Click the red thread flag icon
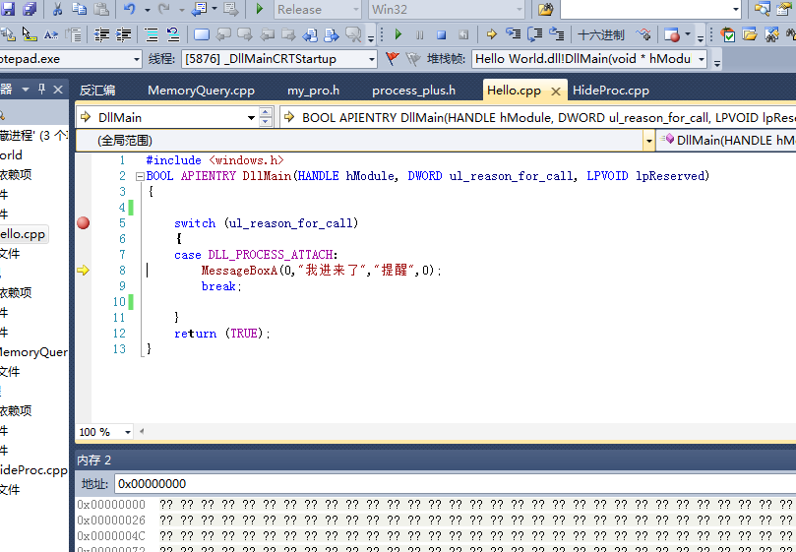 tap(392, 59)
